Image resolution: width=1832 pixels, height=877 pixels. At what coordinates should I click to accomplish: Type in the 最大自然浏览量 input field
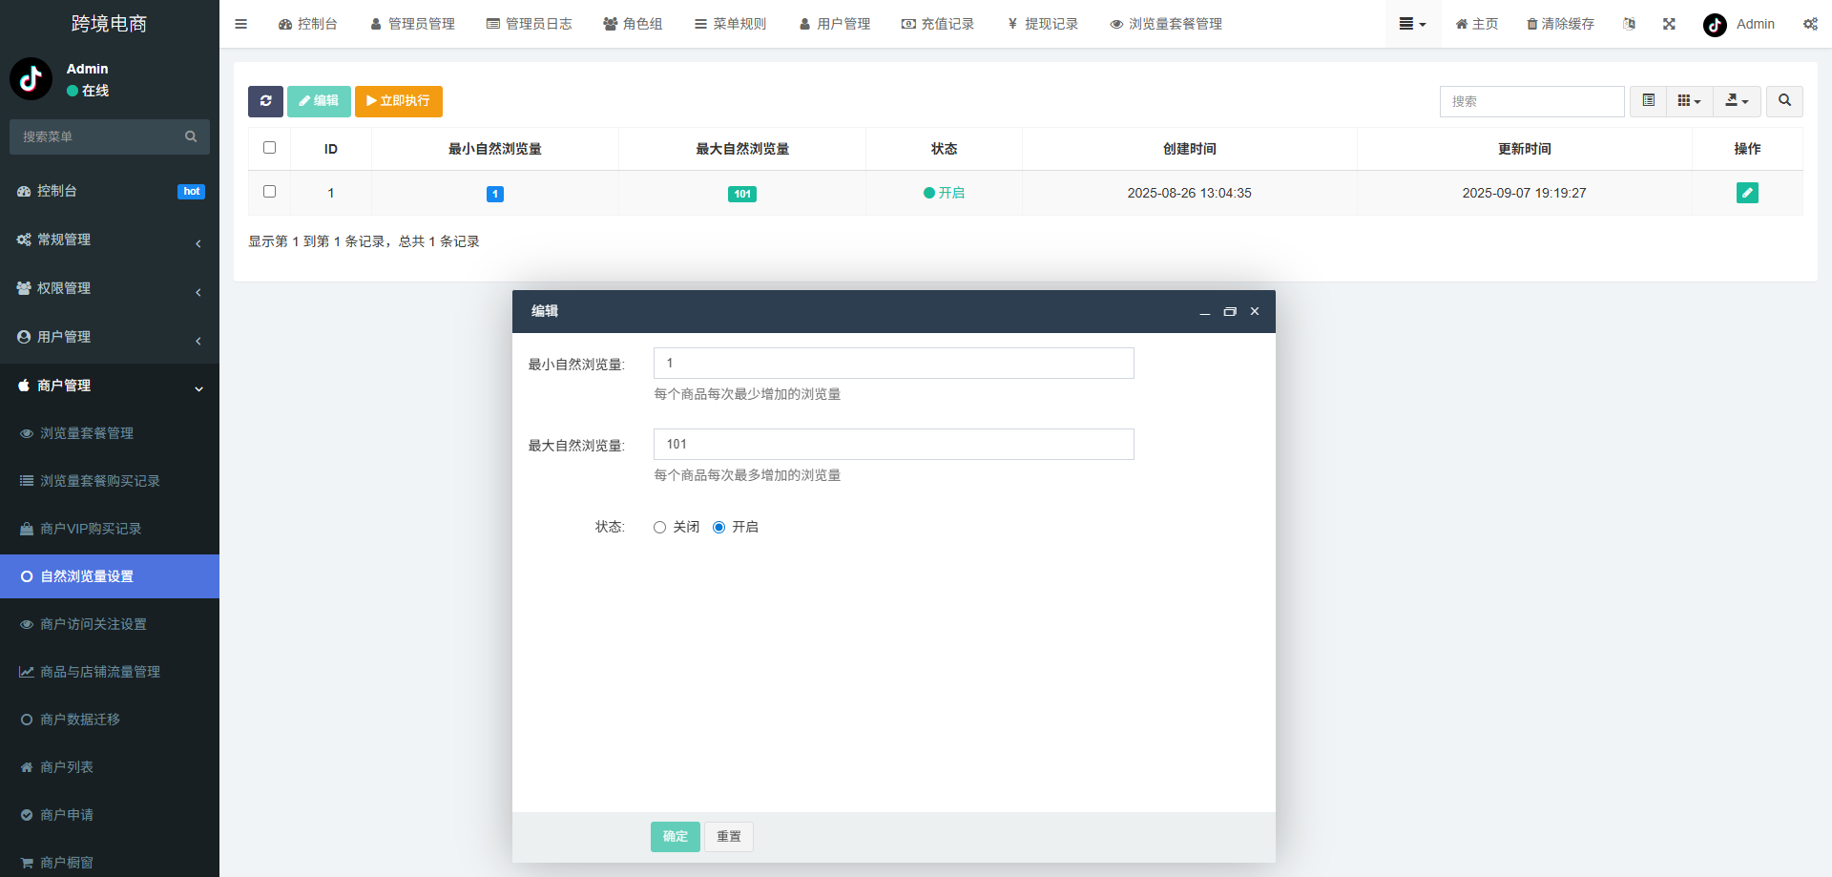[x=892, y=444]
